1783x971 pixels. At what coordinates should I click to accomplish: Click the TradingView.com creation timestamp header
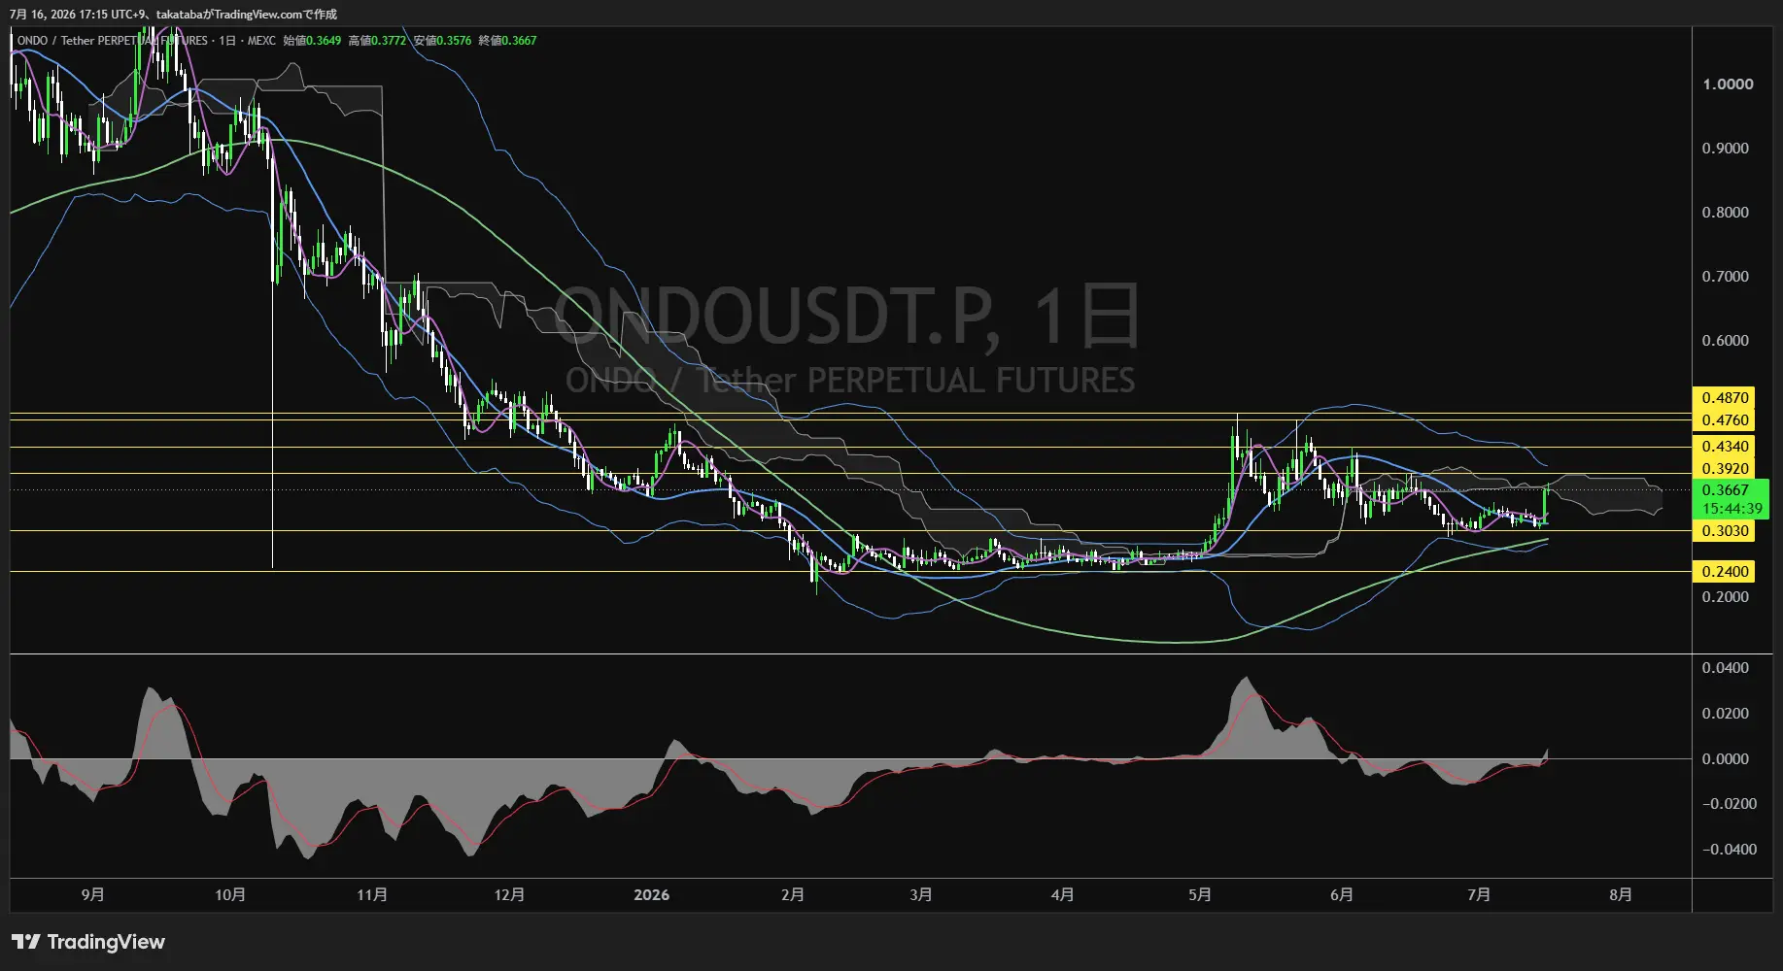(x=173, y=15)
